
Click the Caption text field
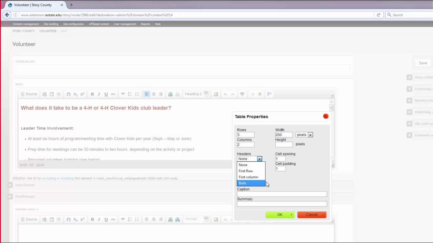point(282,194)
